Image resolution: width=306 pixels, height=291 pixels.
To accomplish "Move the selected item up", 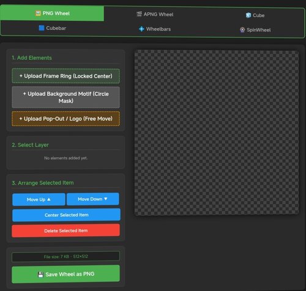I will 39,199.
